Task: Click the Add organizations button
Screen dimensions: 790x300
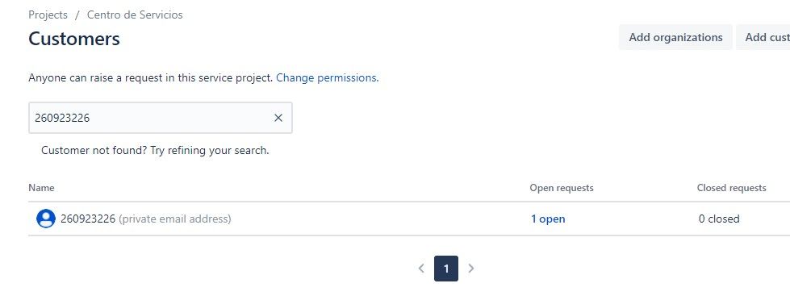Action: (x=675, y=37)
